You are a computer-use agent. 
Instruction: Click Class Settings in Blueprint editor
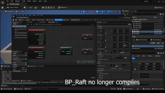pyautogui.click(x=50, y=20)
